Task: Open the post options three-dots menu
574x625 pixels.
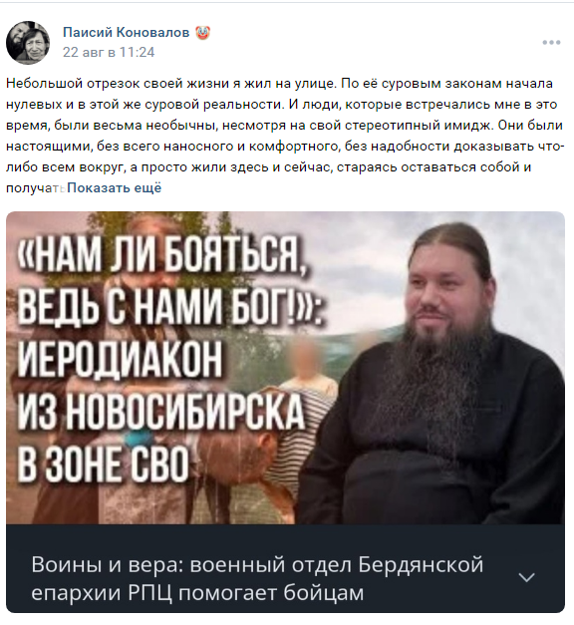Action: (551, 42)
